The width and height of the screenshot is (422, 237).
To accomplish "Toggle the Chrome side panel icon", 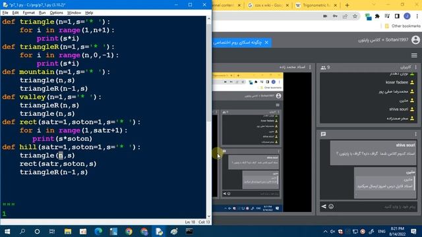I will 397,16.
